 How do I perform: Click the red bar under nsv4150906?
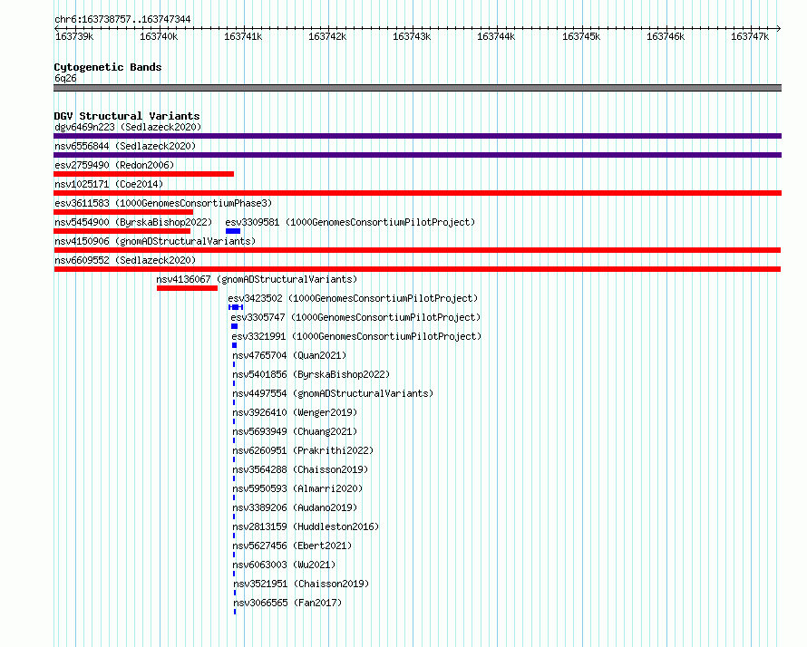tap(417, 250)
